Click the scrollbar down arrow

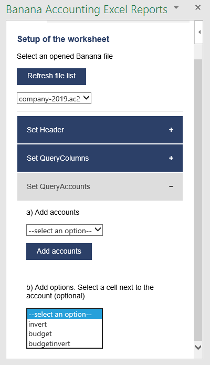pyautogui.click(x=198, y=347)
